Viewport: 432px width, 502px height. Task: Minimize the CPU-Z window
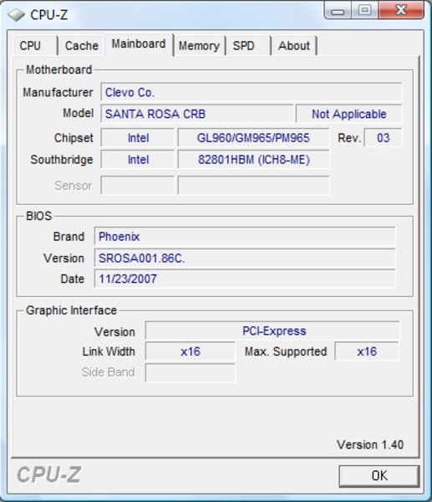[338, 11]
